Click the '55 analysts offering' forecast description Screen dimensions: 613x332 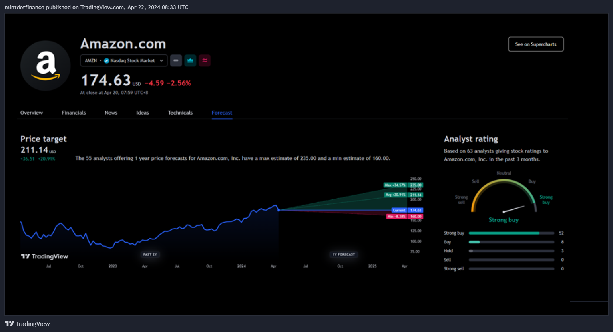pyautogui.click(x=233, y=158)
